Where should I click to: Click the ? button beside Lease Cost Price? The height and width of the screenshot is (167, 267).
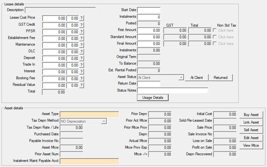click(82, 18)
